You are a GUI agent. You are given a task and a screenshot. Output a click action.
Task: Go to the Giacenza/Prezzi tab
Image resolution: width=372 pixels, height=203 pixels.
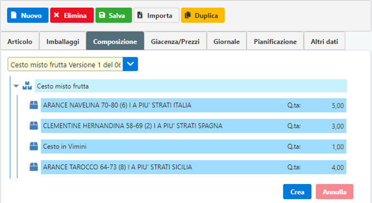click(175, 41)
